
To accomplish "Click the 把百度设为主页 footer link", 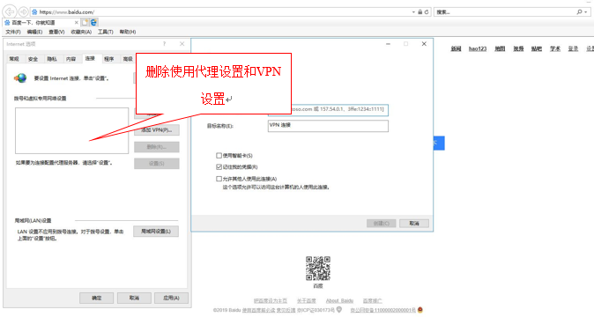I will pyautogui.click(x=271, y=301).
